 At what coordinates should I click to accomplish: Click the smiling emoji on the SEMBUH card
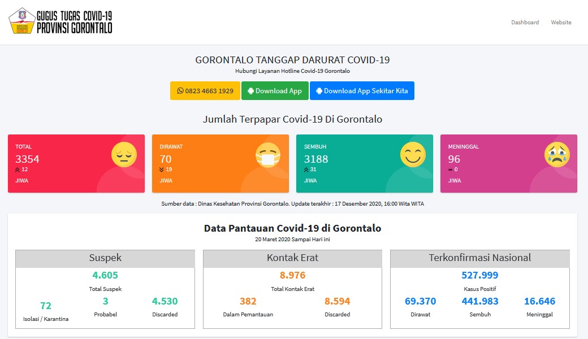point(413,154)
